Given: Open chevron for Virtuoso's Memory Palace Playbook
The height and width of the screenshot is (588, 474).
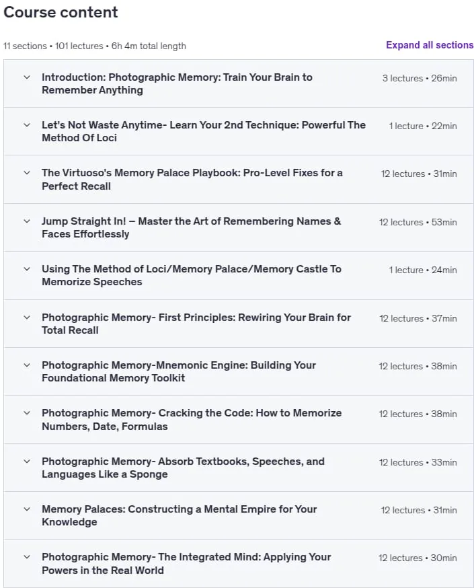Looking at the screenshot, I should point(27,173).
